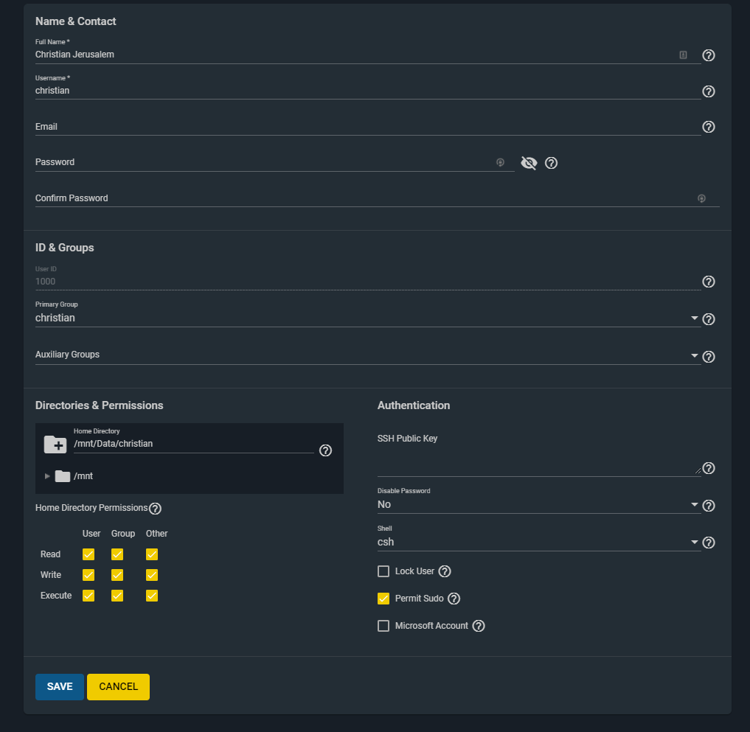750x732 pixels.
Task: Click into the Email field
Action: tap(368, 127)
